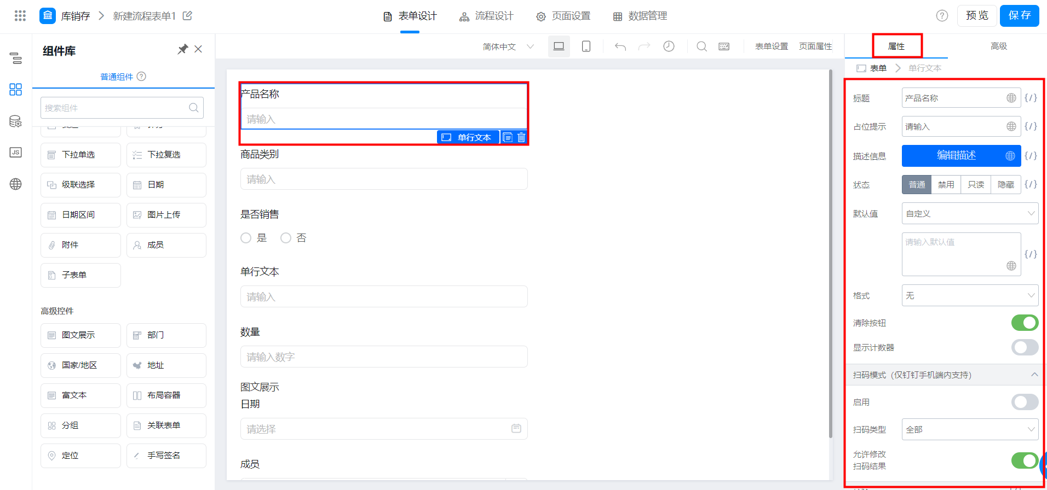Click the 请输入默认值 text area
Viewport: 1047px width, 490px height.
click(961, 254)
